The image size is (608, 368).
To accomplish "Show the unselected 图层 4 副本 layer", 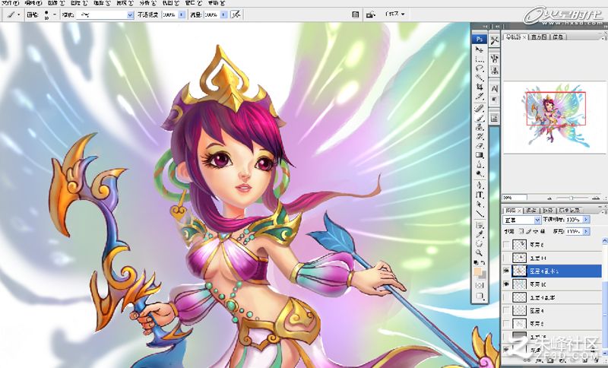I will [506, 297].
